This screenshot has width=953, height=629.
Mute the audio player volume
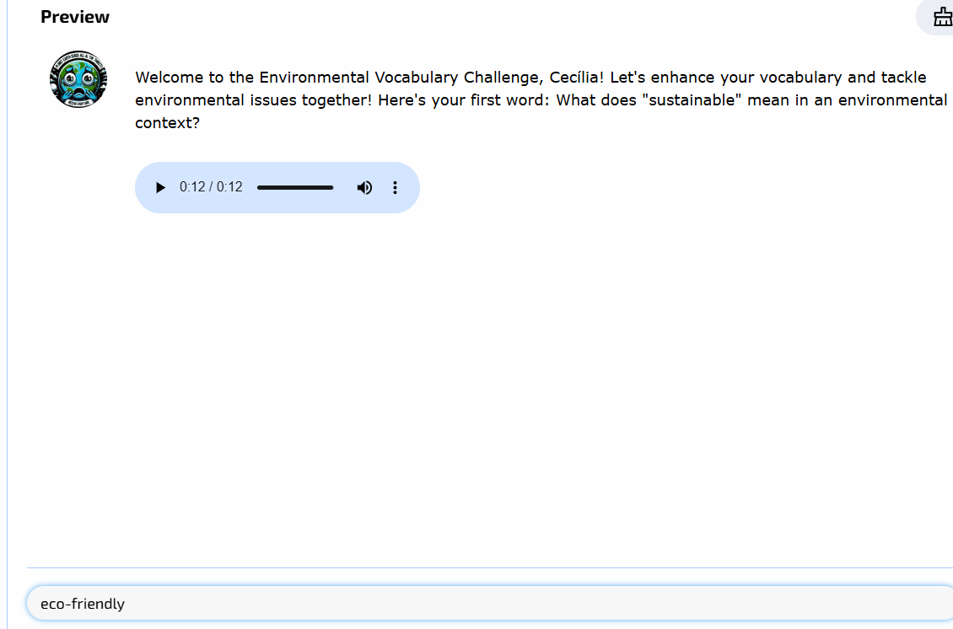364,188
